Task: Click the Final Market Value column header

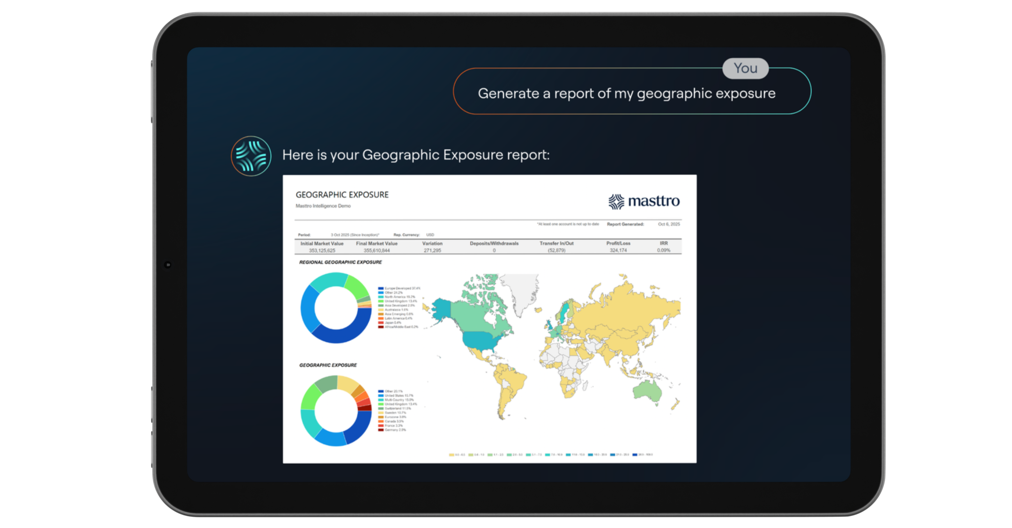Action: pyautogui.click(x=376, y=243)
